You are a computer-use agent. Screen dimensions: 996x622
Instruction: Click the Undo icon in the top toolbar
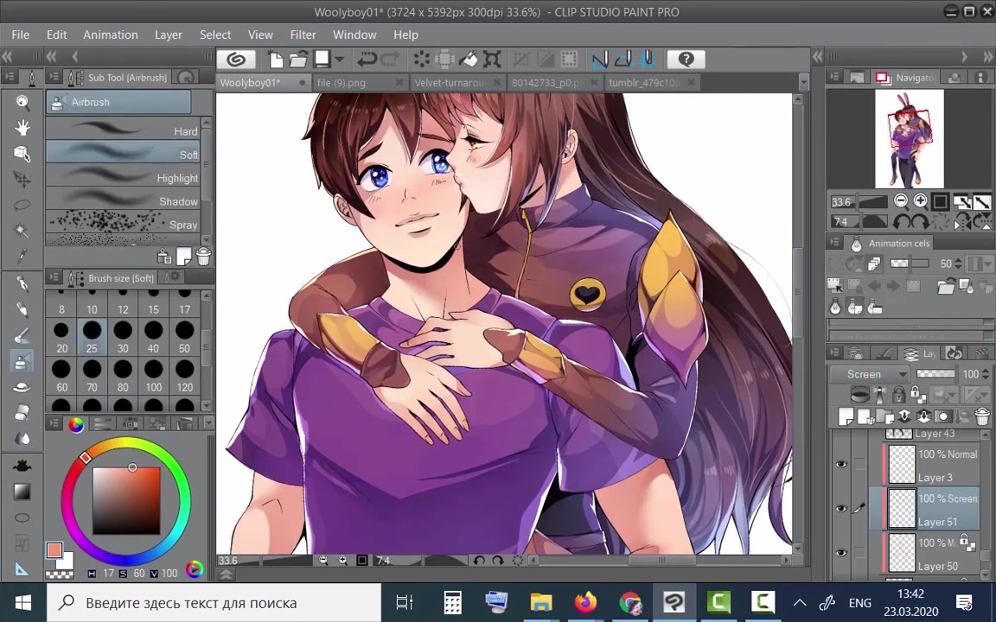(x=367, y=59)
